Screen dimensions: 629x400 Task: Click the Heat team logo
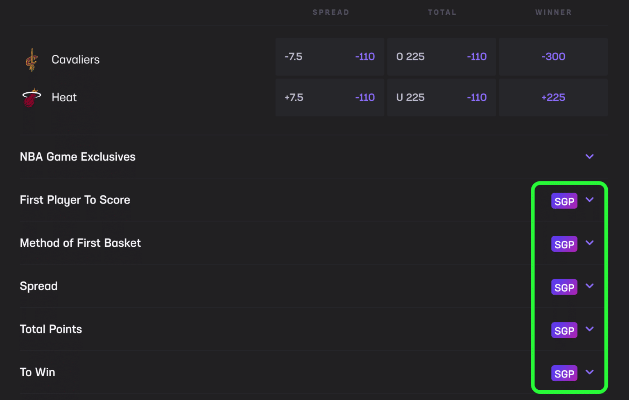(32, 97)
